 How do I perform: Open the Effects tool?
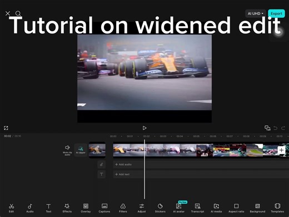67,208
